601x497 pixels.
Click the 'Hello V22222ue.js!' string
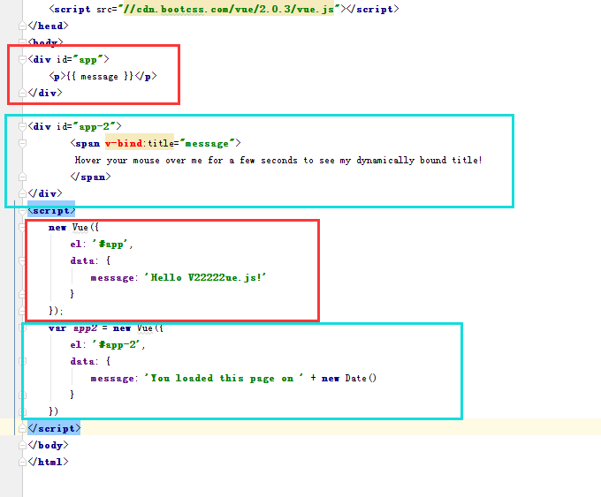click(205, 277)
